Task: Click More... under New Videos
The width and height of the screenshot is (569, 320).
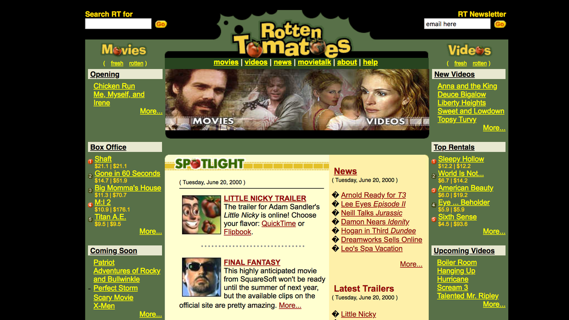Action: click(494, 128)
